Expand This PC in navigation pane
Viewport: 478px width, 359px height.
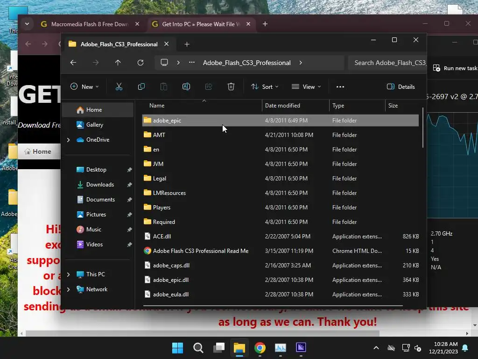tap(68, 274)
